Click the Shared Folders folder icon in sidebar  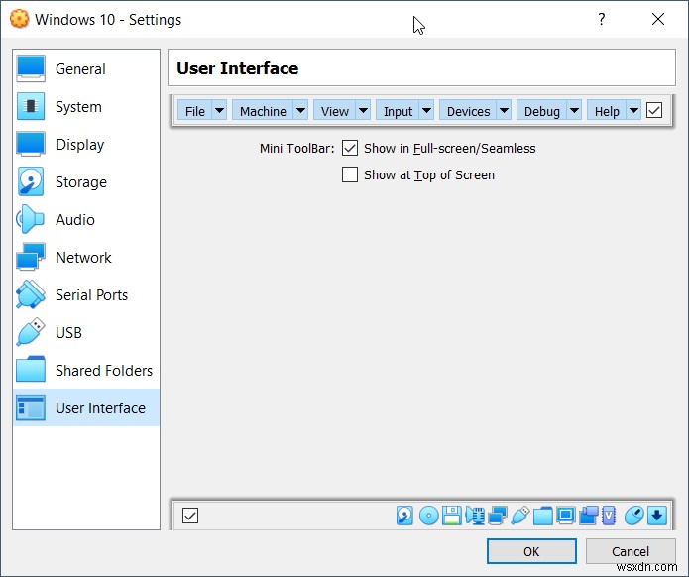(31, 369)
